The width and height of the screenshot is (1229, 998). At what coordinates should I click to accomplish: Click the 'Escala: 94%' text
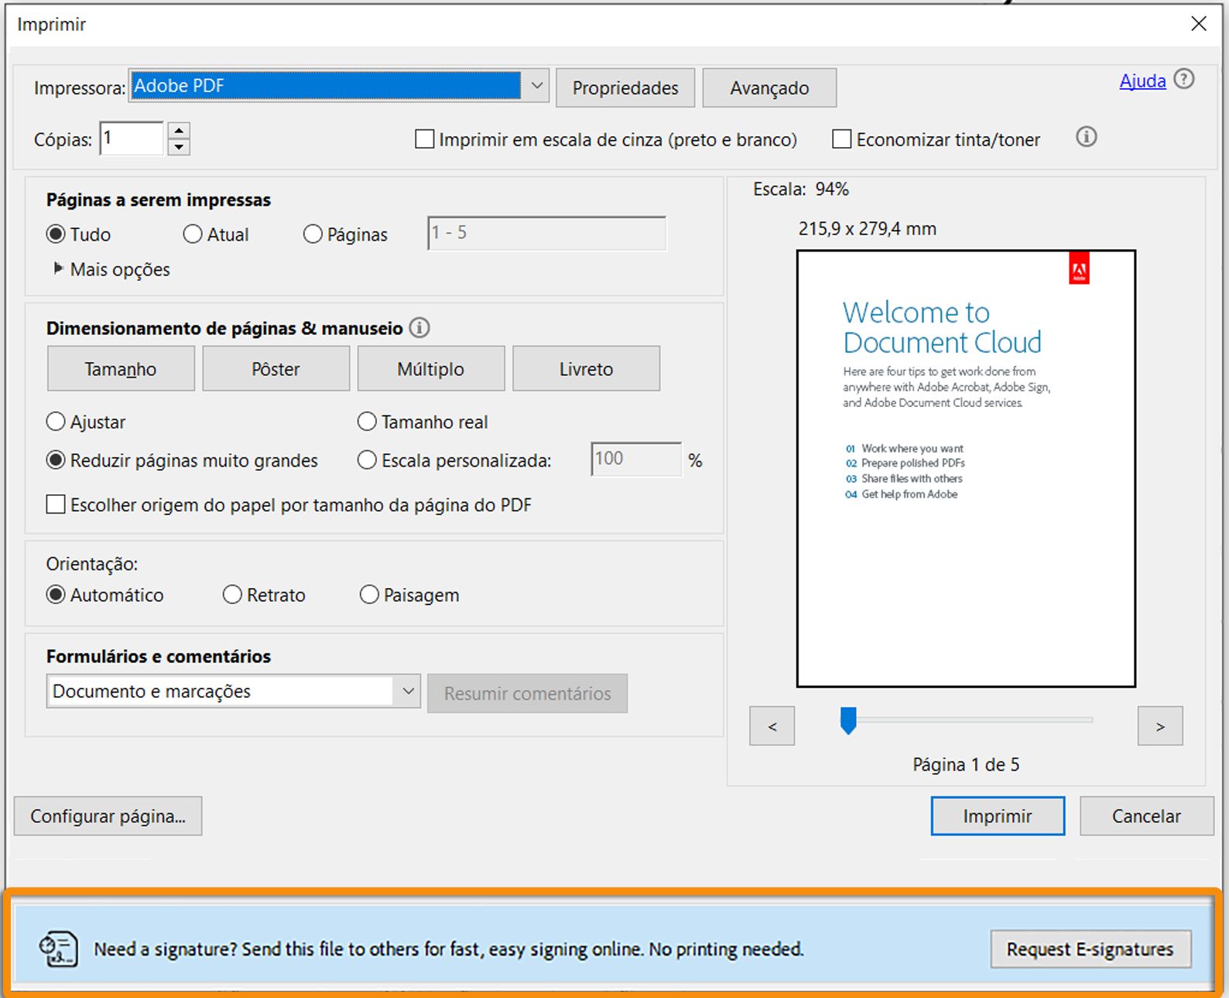[x=801, y=190]
